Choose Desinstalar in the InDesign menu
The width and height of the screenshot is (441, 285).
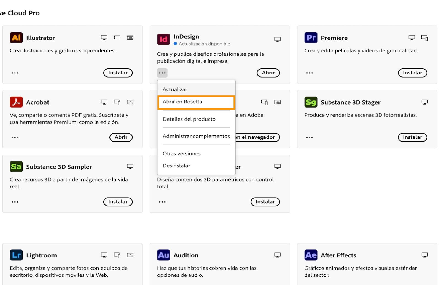(x=196, y=166)
